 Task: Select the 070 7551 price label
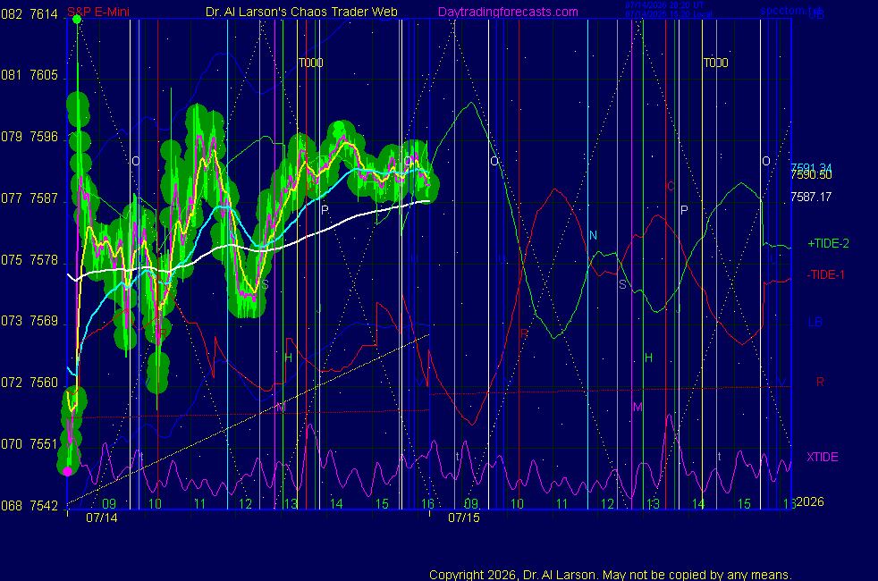(30, 444)
